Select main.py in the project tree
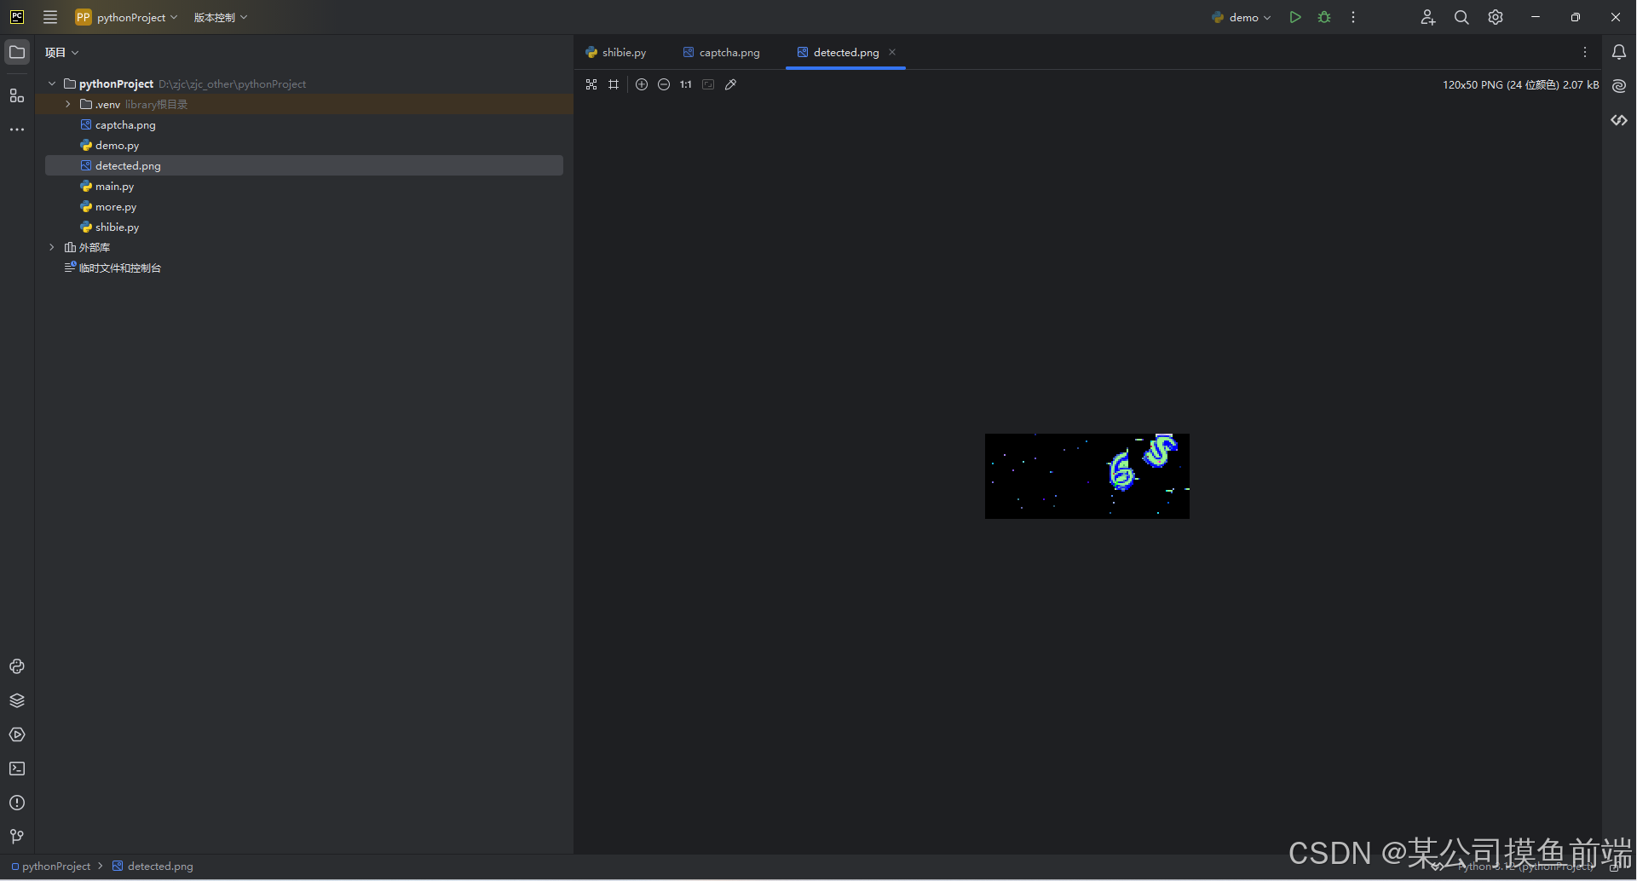Image resolution: width=1637 pixels, height=881 pixels. [114, 186]
